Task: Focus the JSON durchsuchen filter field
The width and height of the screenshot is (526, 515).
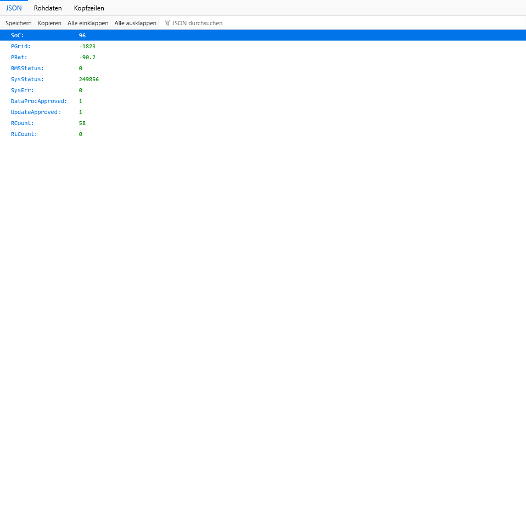Action: pos(198,23)
